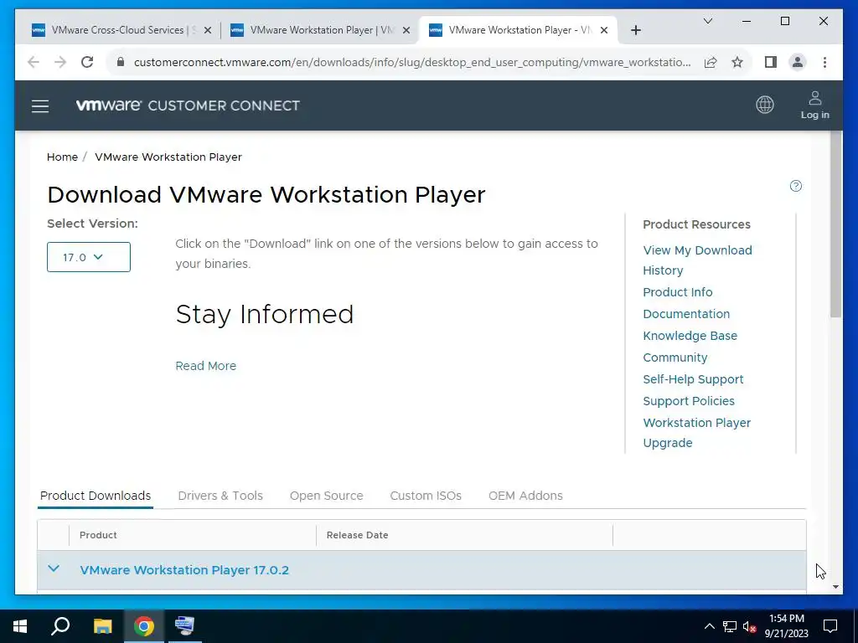
Task: Click the Home breadcrumb link
Action: pos(62,157)
